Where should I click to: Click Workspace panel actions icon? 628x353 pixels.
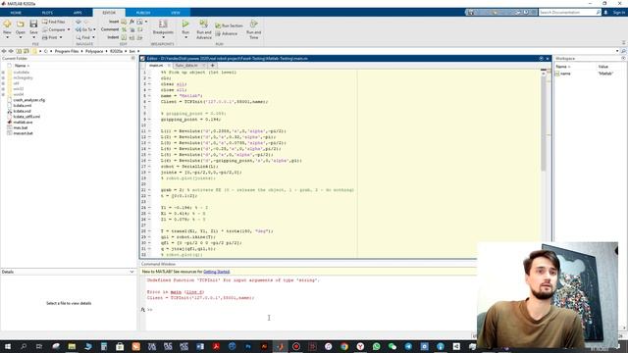tap(624, 59)
